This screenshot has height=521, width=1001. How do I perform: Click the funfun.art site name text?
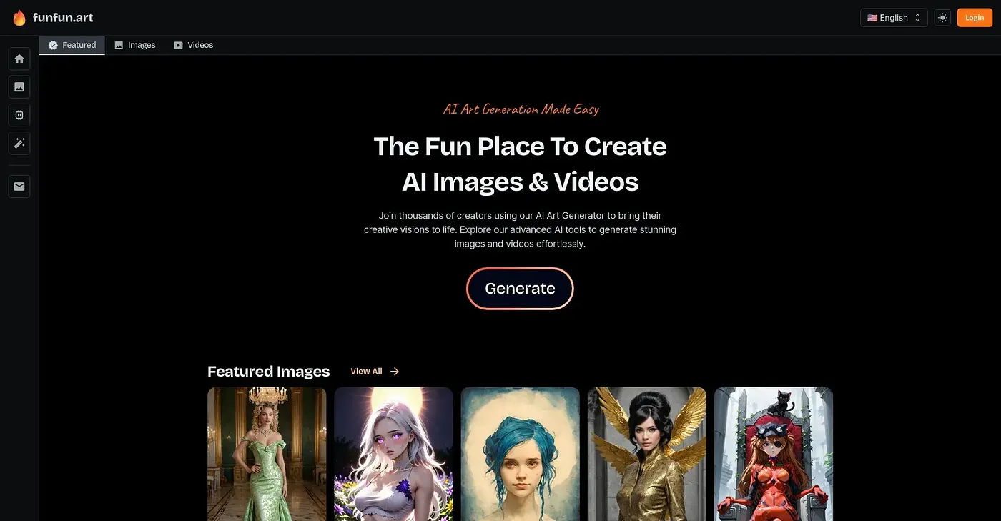click(x=63, y=18)
